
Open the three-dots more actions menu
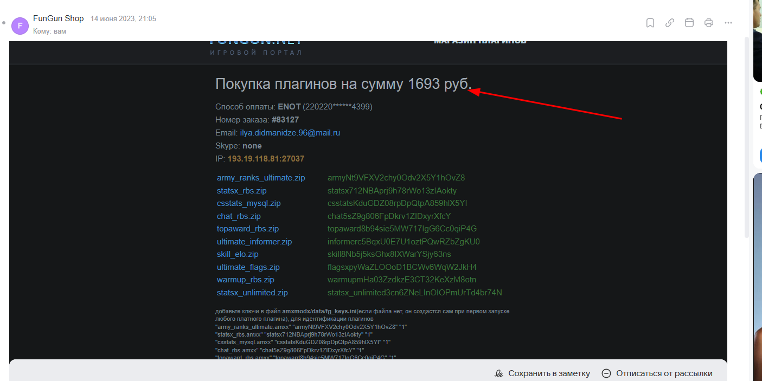pyautogui.click(x=728, y=23)
